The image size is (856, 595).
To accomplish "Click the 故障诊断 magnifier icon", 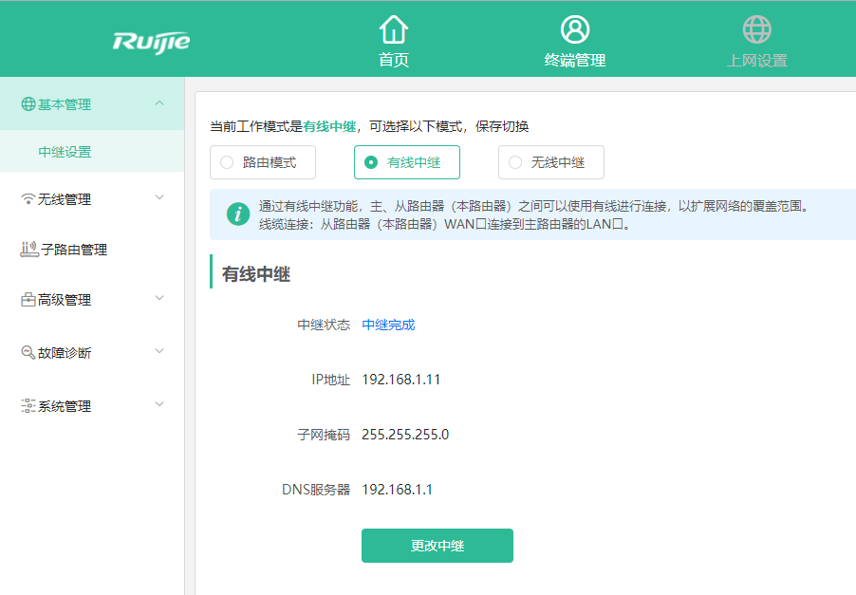I will click(27, 352).
